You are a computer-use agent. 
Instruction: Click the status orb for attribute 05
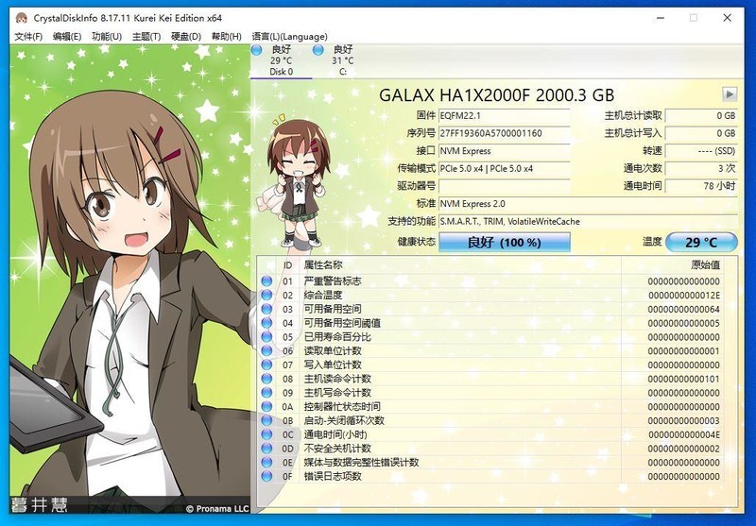coord(267,337)
